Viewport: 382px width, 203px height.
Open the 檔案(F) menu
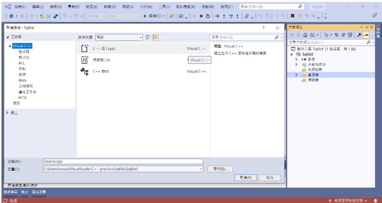coord(21,7)
